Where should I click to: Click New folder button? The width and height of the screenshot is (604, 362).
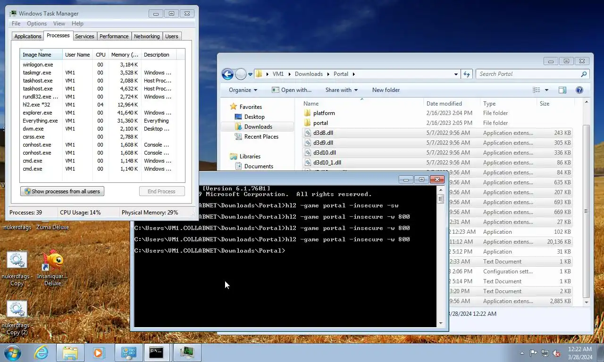click(386, 90)
